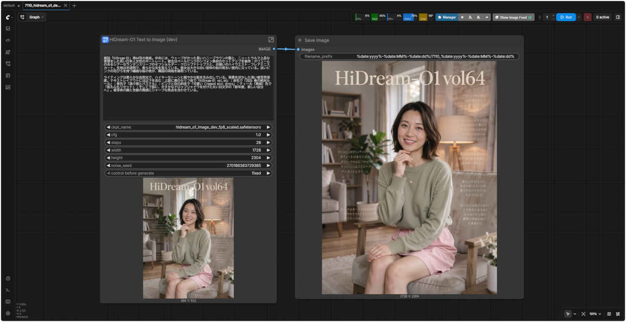The height and width of the screenshot is (322, 626).
Task: Increase steps value with right arrow
Action: tap(268, 142)
